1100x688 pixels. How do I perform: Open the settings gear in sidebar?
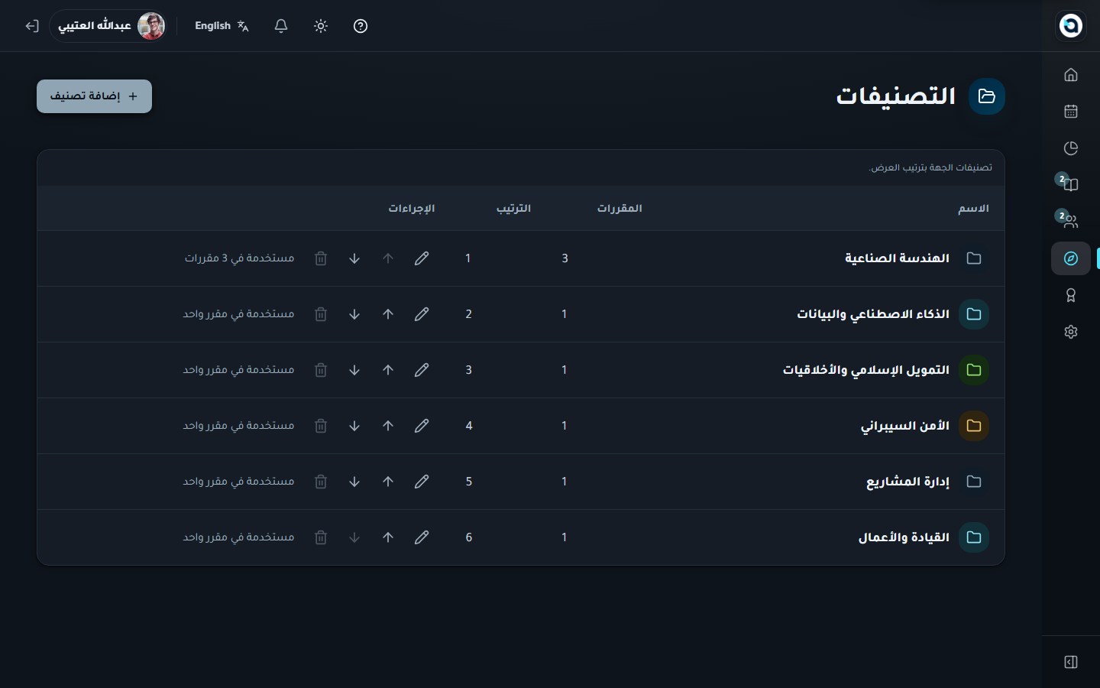(x=1071, y=332)
